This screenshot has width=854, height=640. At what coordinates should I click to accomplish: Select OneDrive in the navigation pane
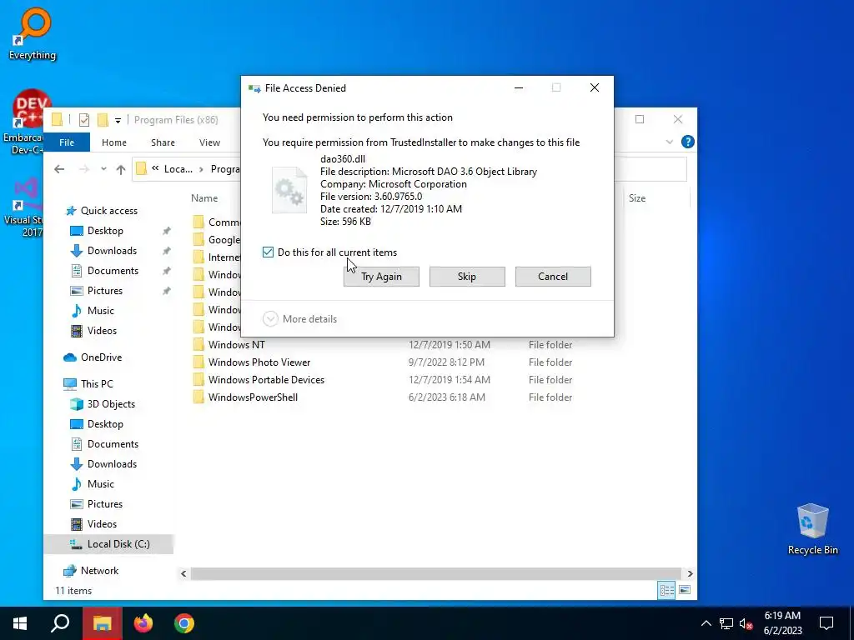[x=101, y=357]
